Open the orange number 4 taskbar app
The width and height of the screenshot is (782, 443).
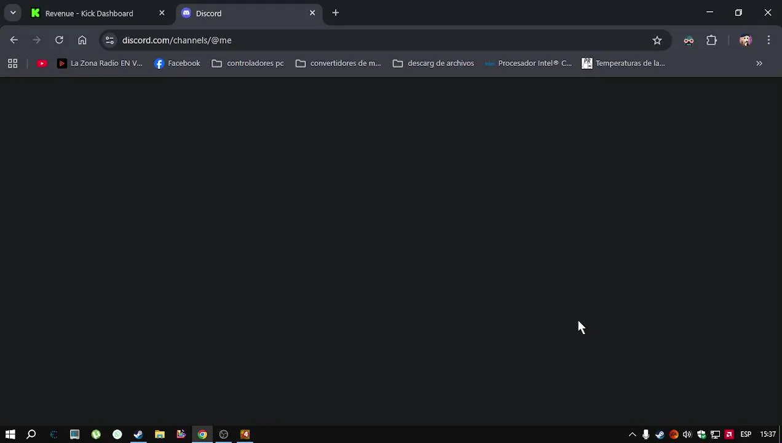(245, 434)
